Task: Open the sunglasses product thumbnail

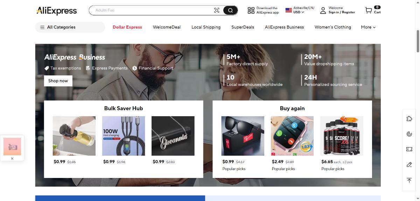Action: (x=243, y=136)
